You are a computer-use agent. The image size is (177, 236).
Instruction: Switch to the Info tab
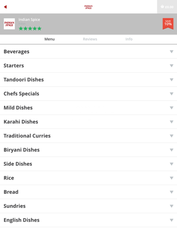pyautogui.click(x=129, y=39)
